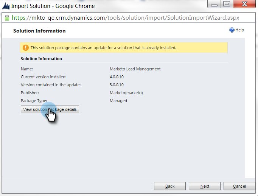Select the publisher value 'Marketo(marketo)'
Screen dimensions: 258x196
(126, 93)
